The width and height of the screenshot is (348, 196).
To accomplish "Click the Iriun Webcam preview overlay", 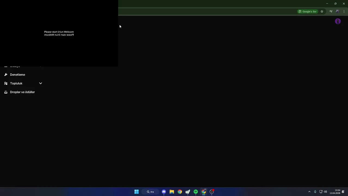I will 59,33.
